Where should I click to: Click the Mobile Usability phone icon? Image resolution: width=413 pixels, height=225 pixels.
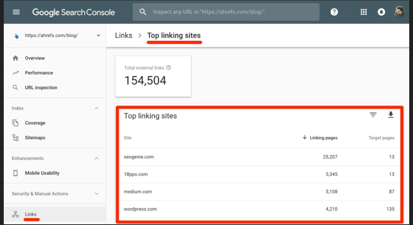click(x=15, y=173)
